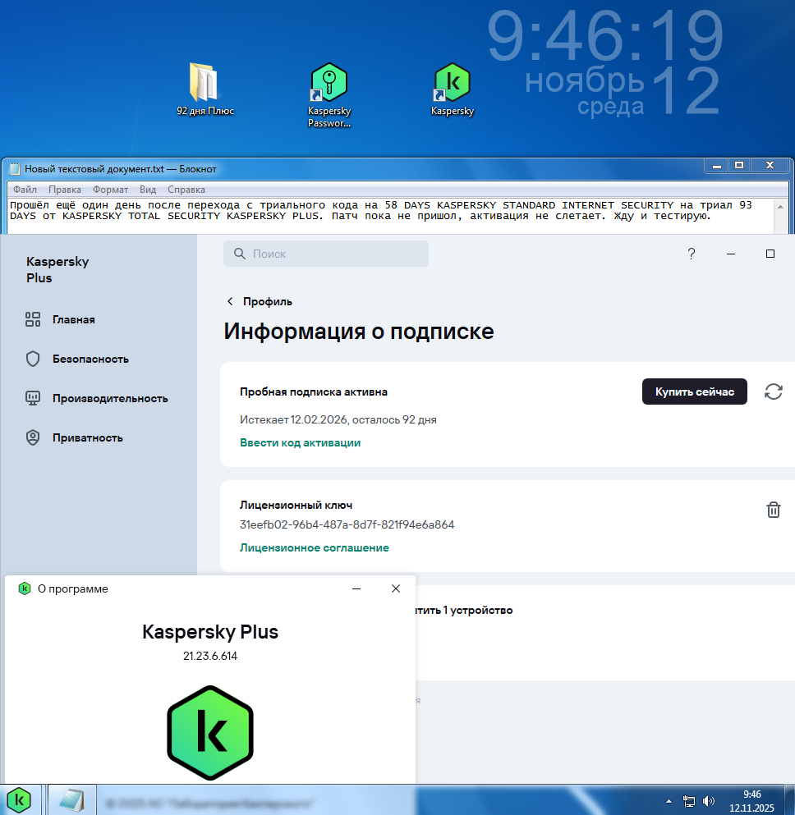This screenshot has width=795, height=815.
Task: Maximize the Notepad window
Action: point(739,166)
